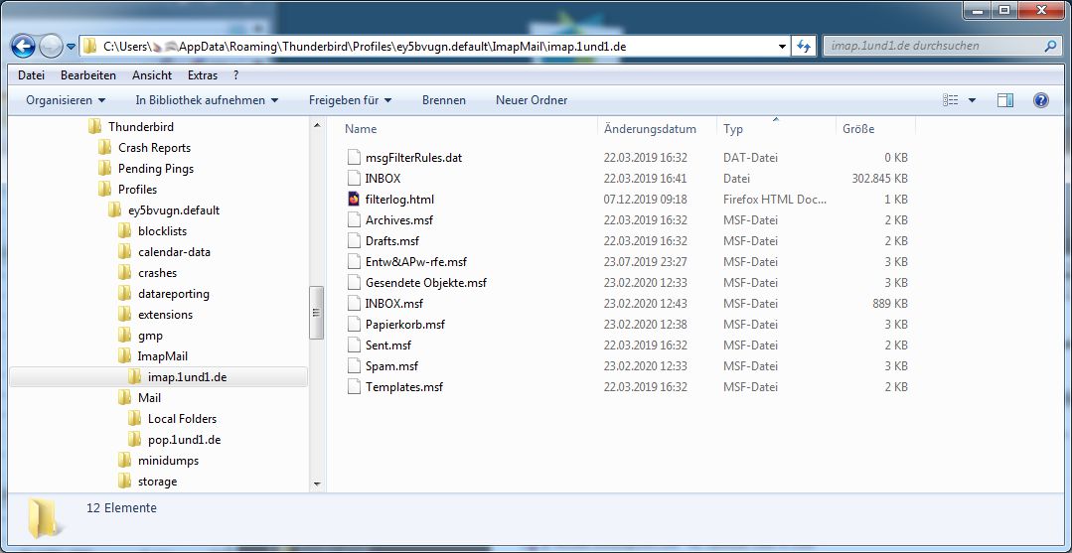Toggle the preview pane icon
The height and width of the screenshot is (553, 1072).
click(1005, 100)
